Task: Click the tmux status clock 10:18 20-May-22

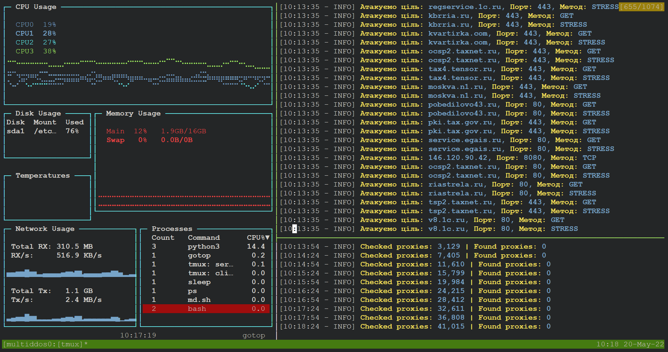Action: (x=630, y=344)
